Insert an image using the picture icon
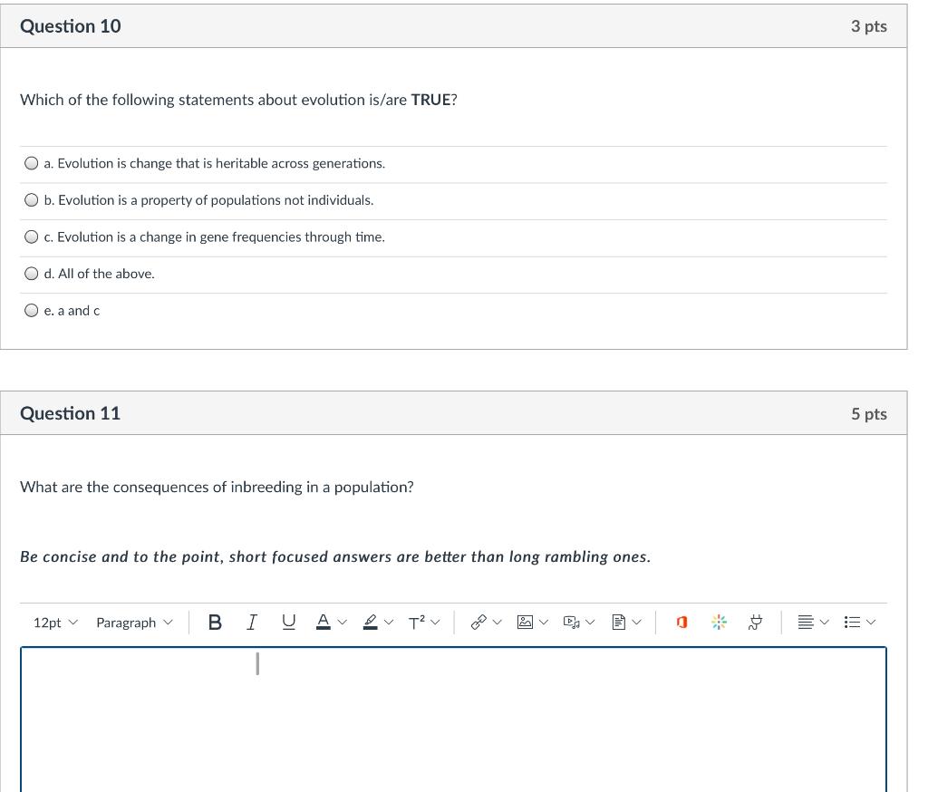Viewport: 928px width, 792px height. point(525,623)
